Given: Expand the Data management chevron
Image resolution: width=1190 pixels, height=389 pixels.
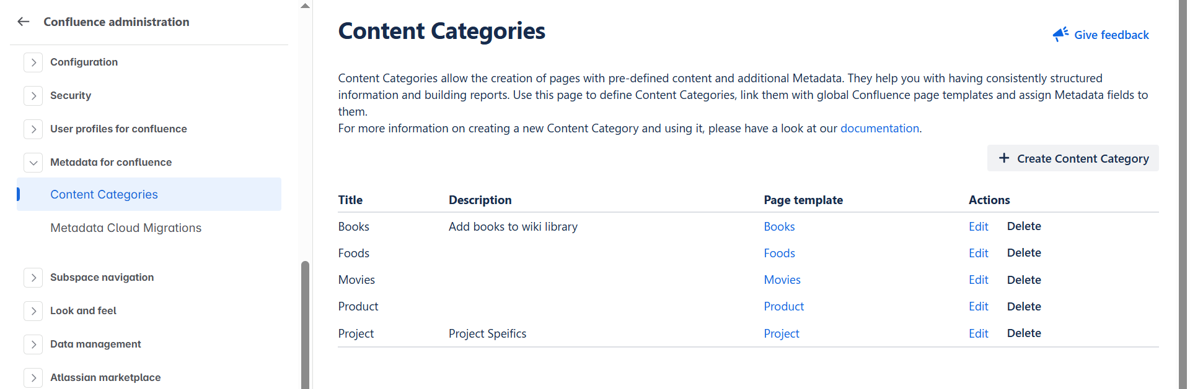Looking at the screenshot, I should click(33, 344).
